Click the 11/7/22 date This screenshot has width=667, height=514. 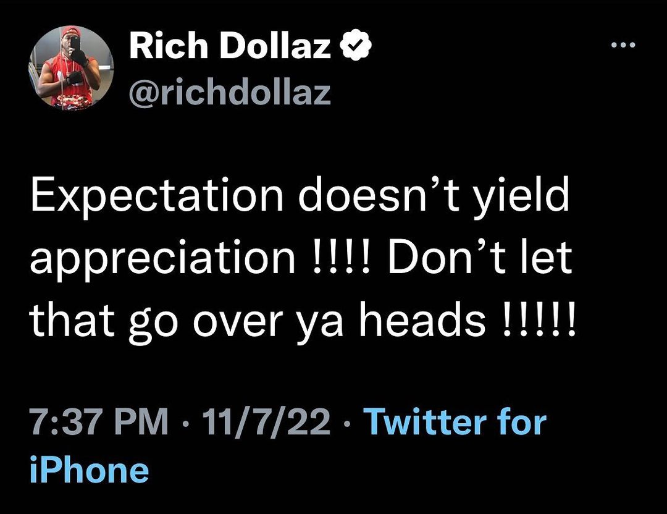click(x=268, y=423)
